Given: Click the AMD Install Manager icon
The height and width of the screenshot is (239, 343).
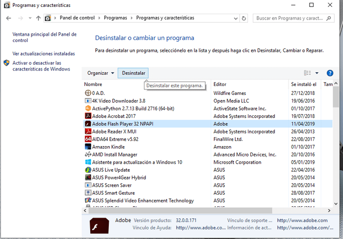Looking at the screenshot, I should (88, 154).
